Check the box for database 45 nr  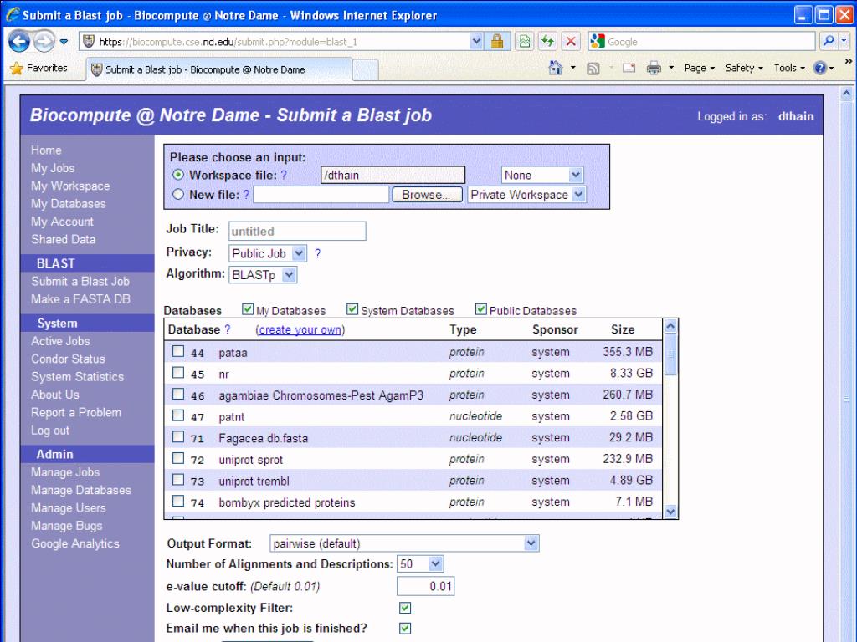[x=178, y=372]
